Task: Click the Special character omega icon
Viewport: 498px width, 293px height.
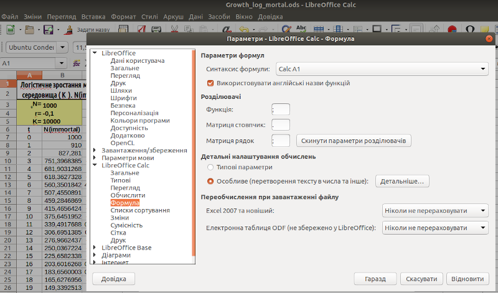Action: 470,29
